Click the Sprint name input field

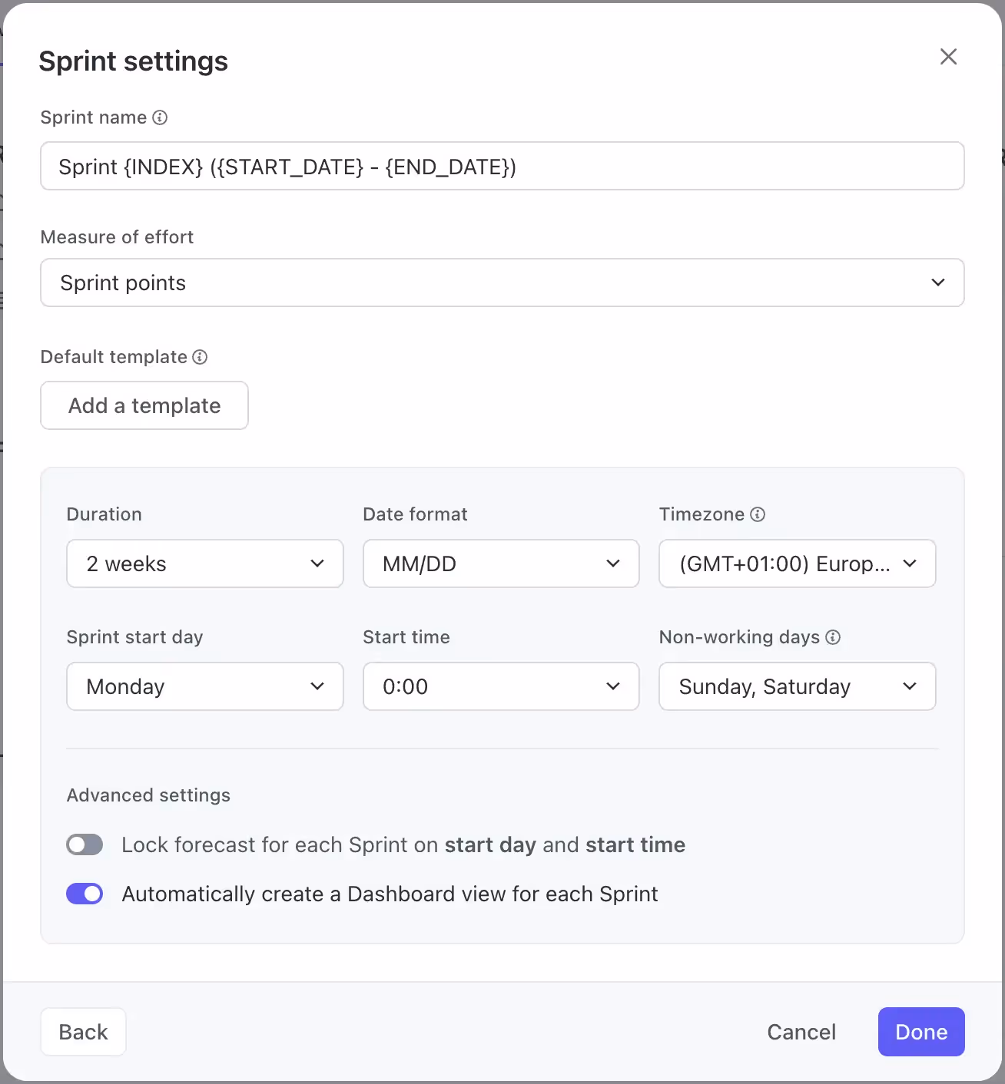pos(502,166)
